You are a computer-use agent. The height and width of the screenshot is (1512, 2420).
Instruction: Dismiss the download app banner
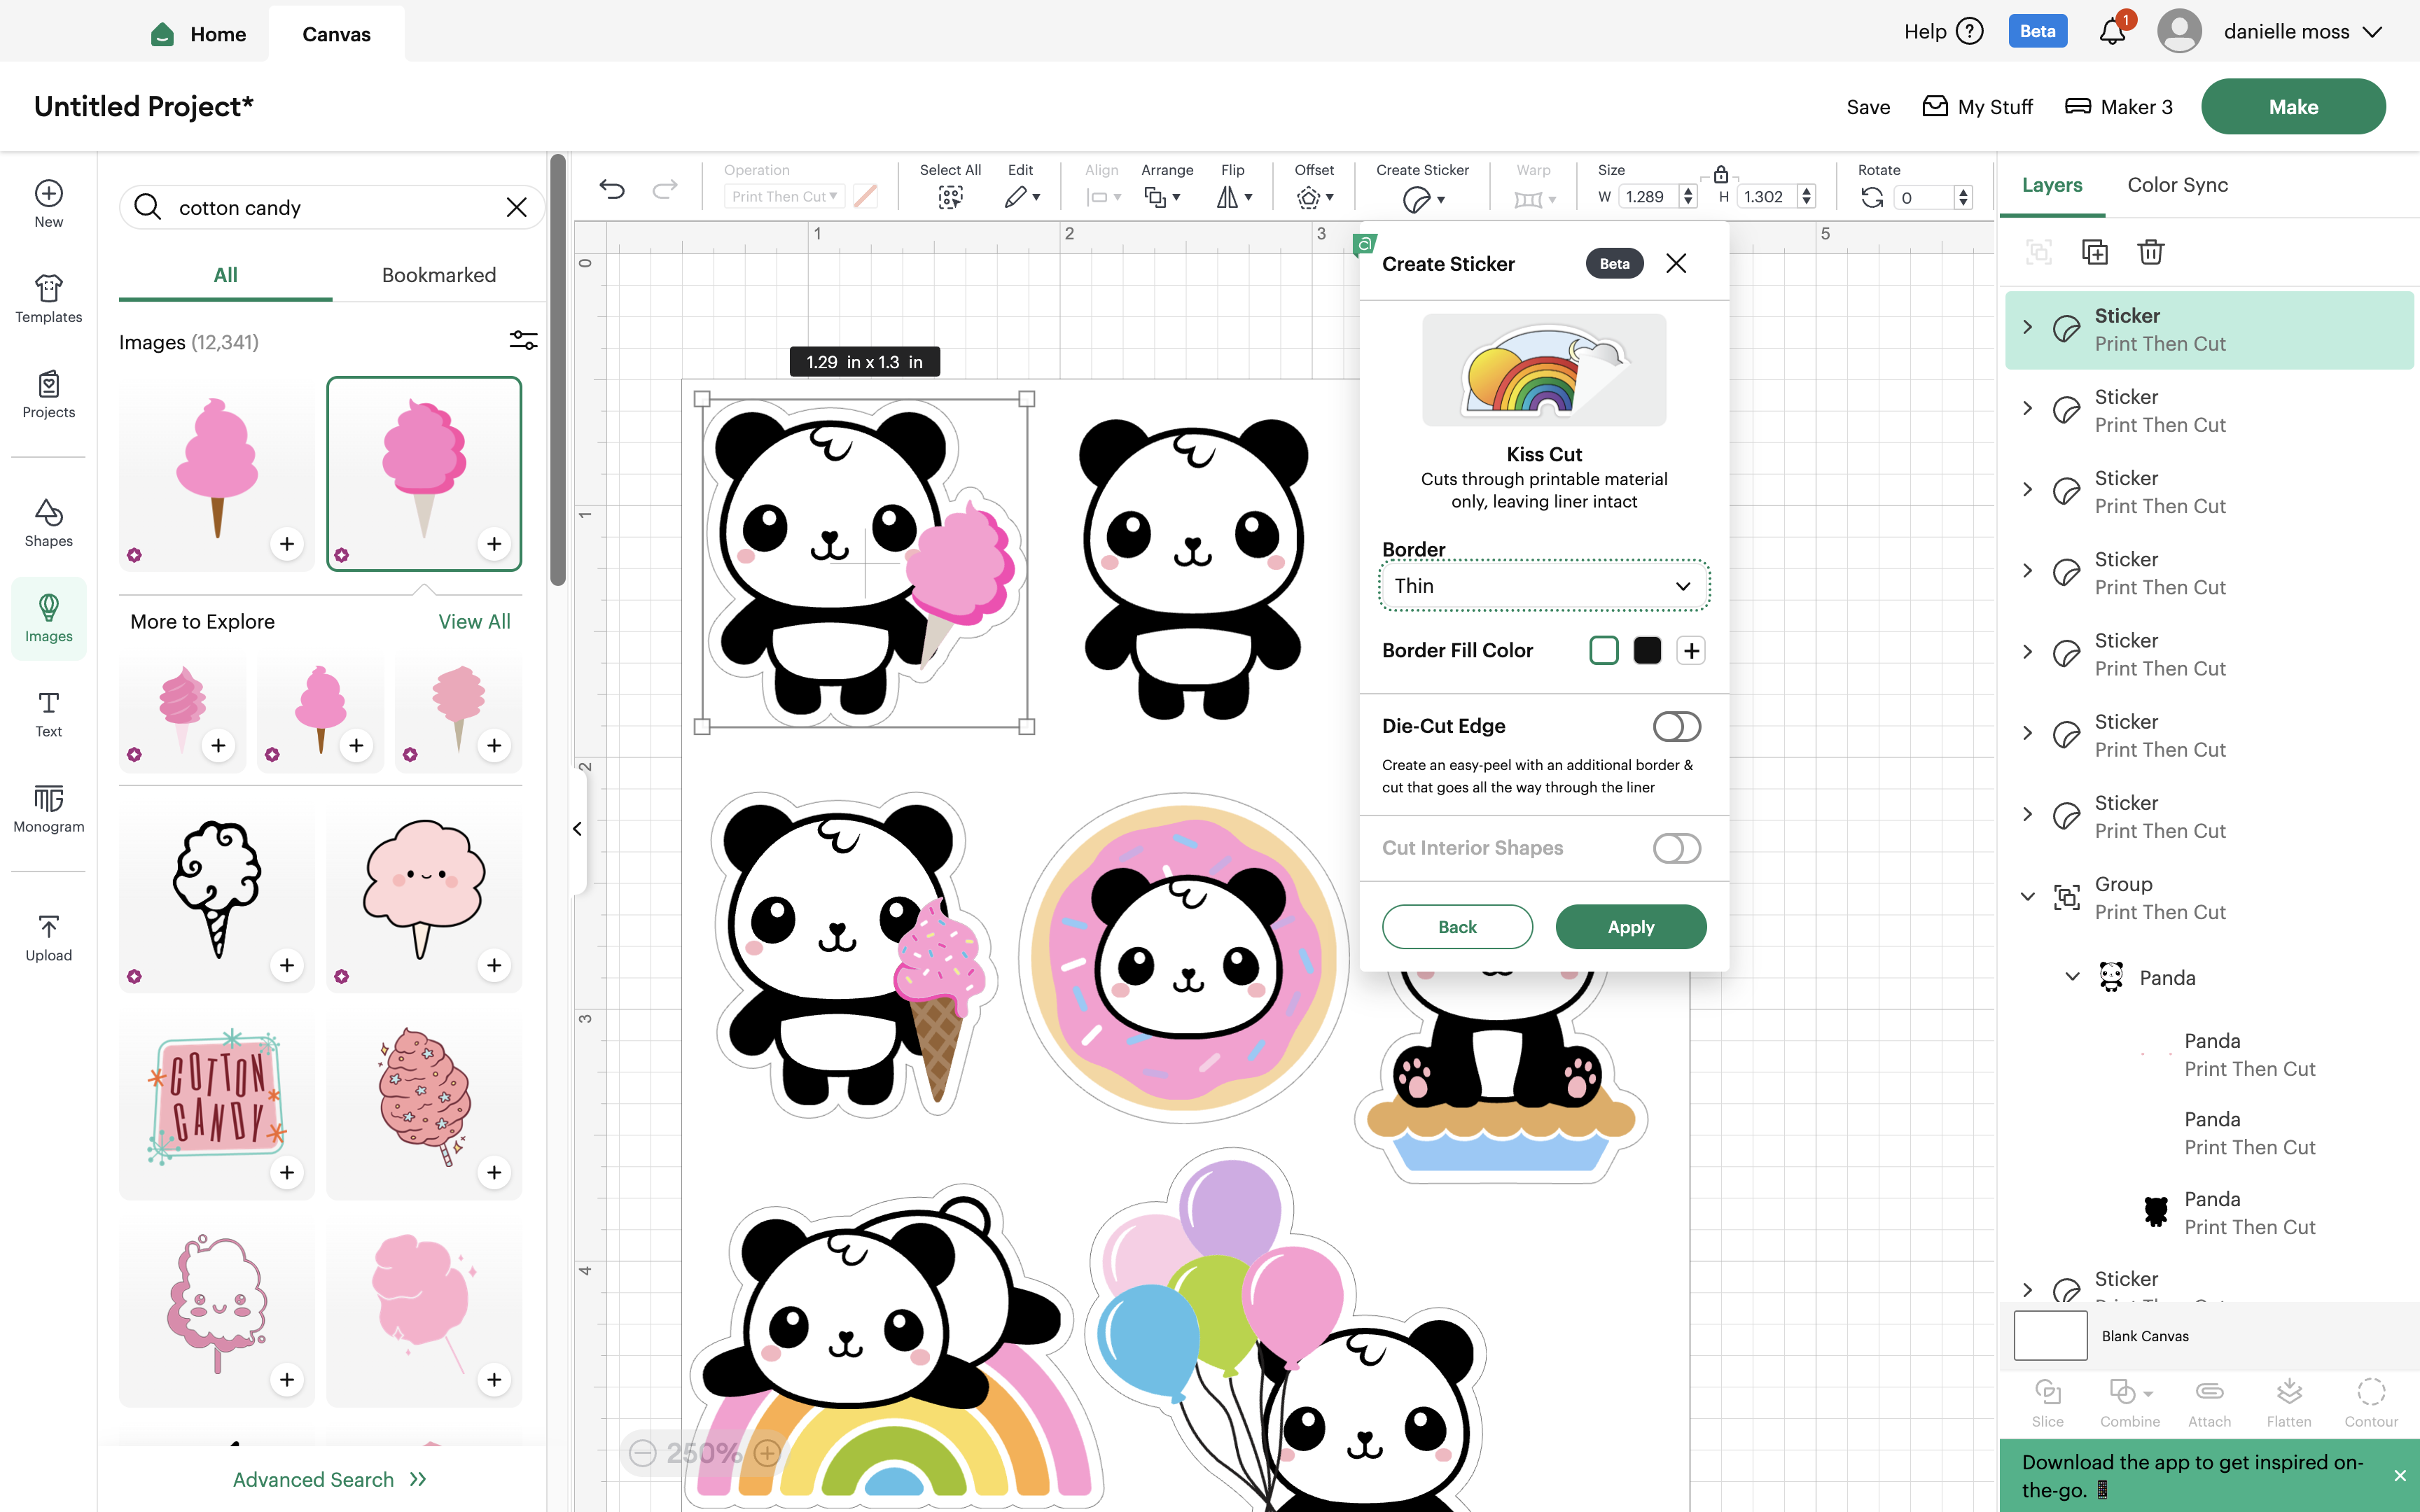(x=2399, y=1475)
